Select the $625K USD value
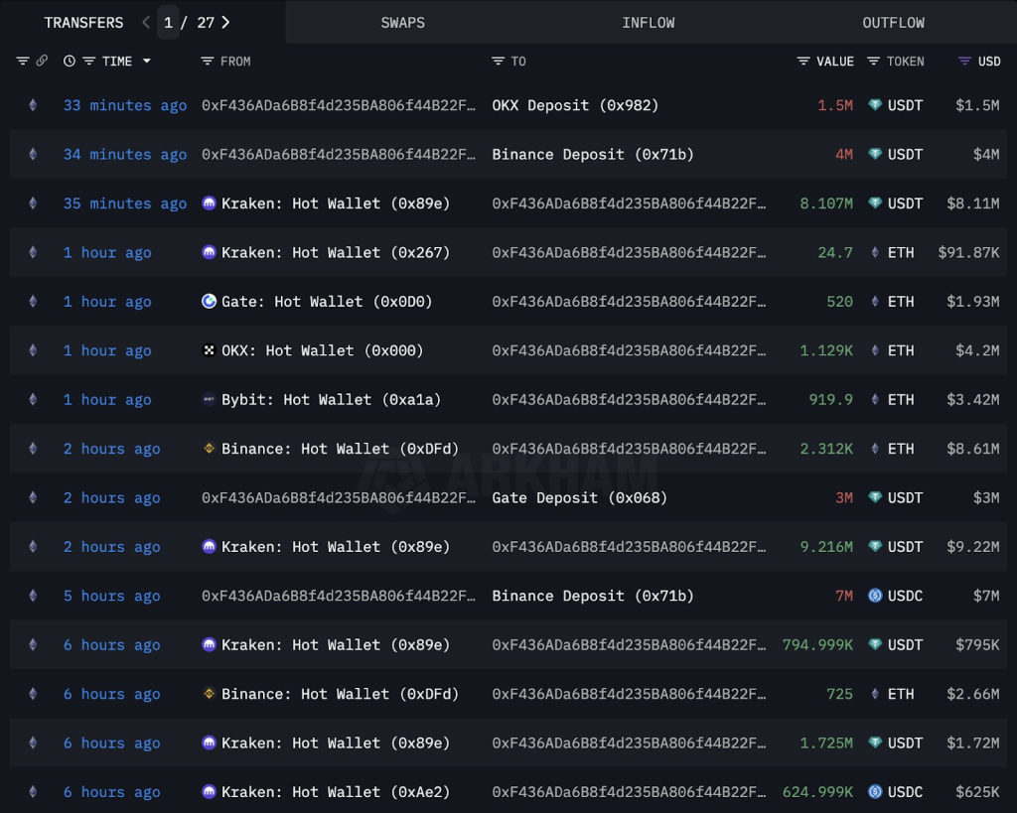The image size is (1017, 813). (977, 792)
